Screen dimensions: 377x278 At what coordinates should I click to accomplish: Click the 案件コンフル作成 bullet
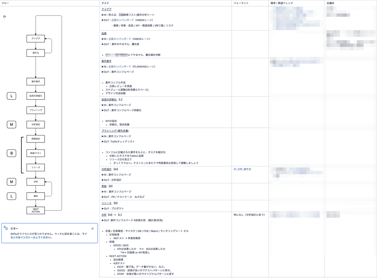(115, 82)
